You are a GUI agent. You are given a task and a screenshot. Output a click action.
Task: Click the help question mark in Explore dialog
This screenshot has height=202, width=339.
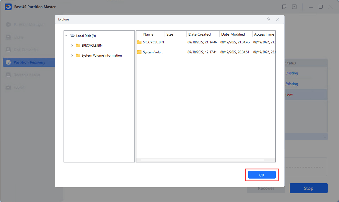click(268, 20)
